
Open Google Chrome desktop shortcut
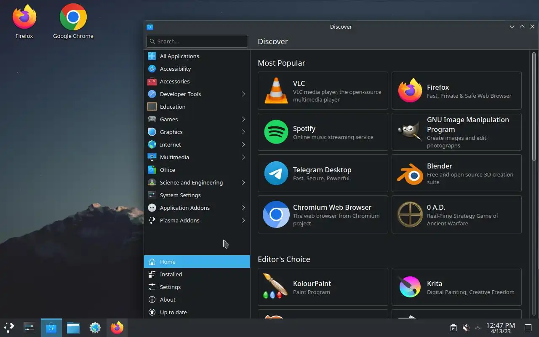tap(73, 21)
